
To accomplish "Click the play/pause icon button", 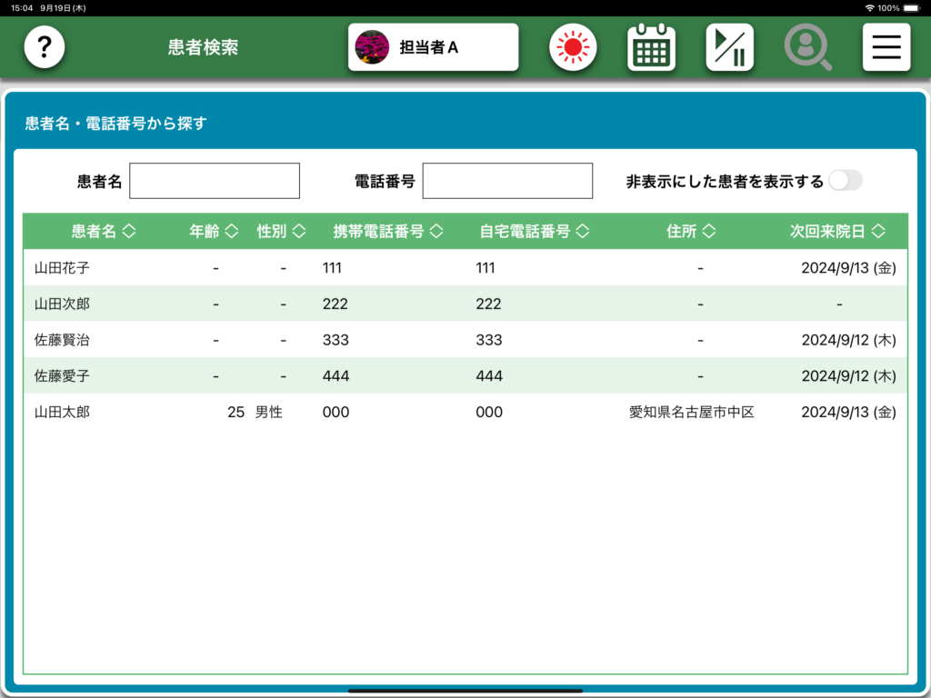I will [x=729, y=47].
